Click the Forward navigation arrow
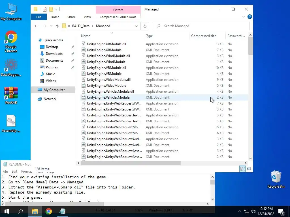 click(44, 26)
